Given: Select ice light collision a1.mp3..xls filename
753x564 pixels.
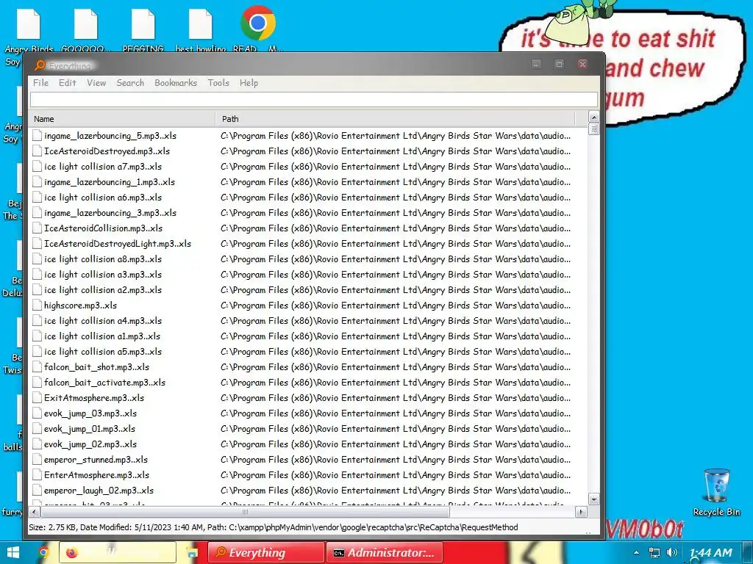Looking at the screenshot, I should point(101,336).
